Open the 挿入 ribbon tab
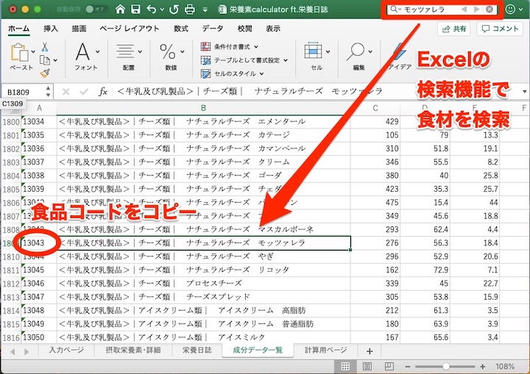 51,29
